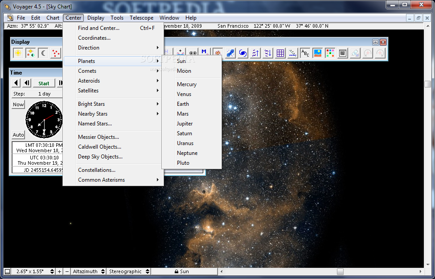Select Mars from Planets submenu
The image size is (435, 279).
click(192, 114)
